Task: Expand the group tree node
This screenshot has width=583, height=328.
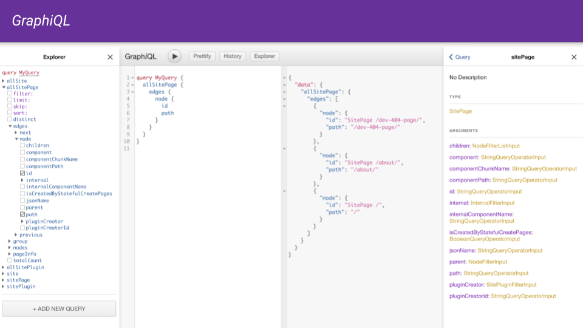Action: pyautogui.click(x=10, y=241)
